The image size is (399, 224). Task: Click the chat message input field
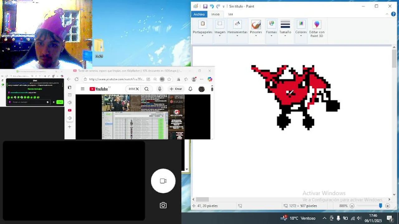(x=29, y=102)
